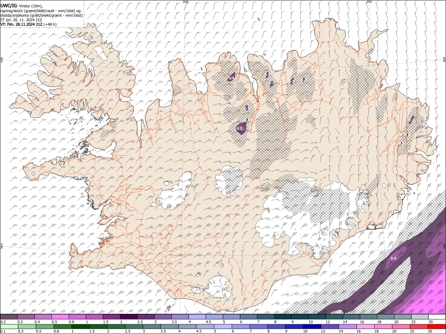The image size is (446, 334).
Task: Click the medium green 0.5 lower legend swatch
Action: pos(45,326)
